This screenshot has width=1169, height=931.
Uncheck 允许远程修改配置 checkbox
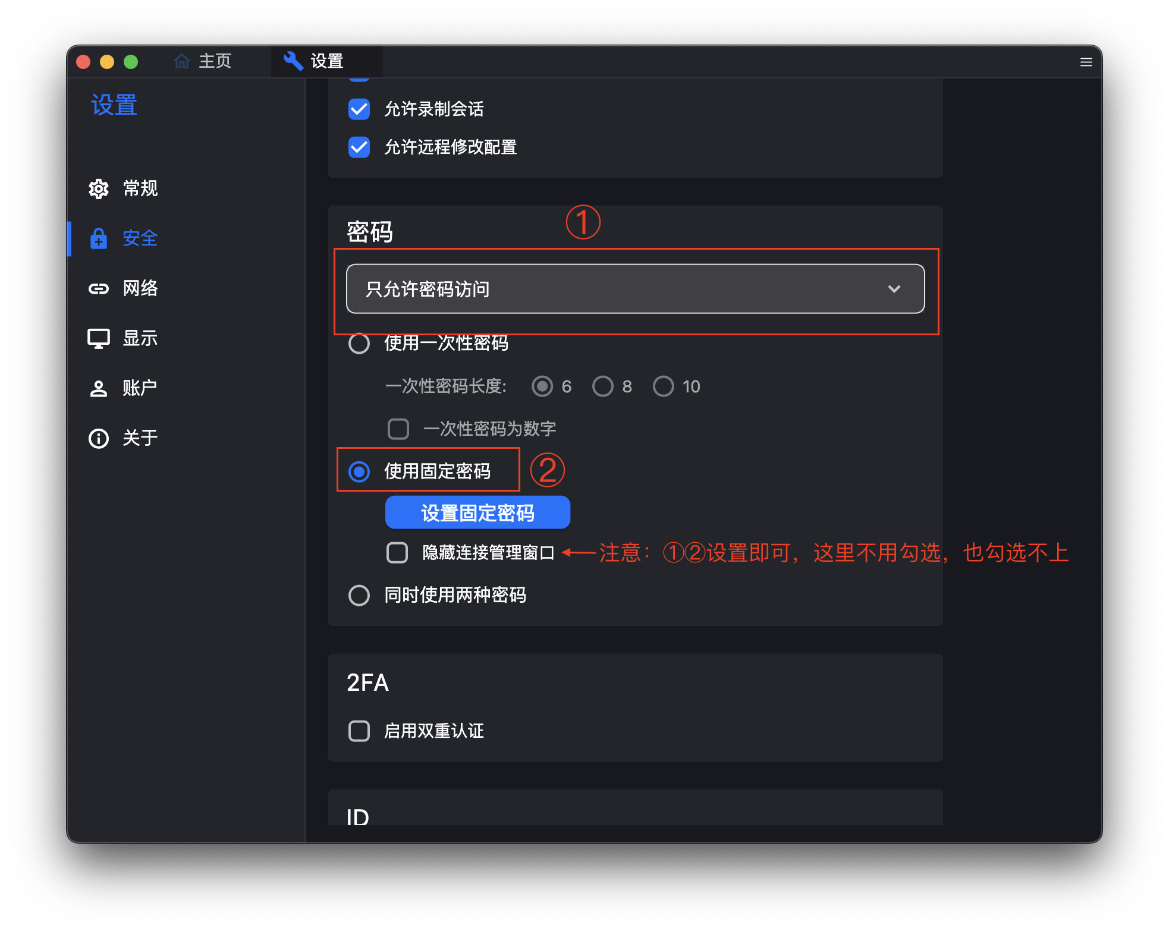[359, 147]
